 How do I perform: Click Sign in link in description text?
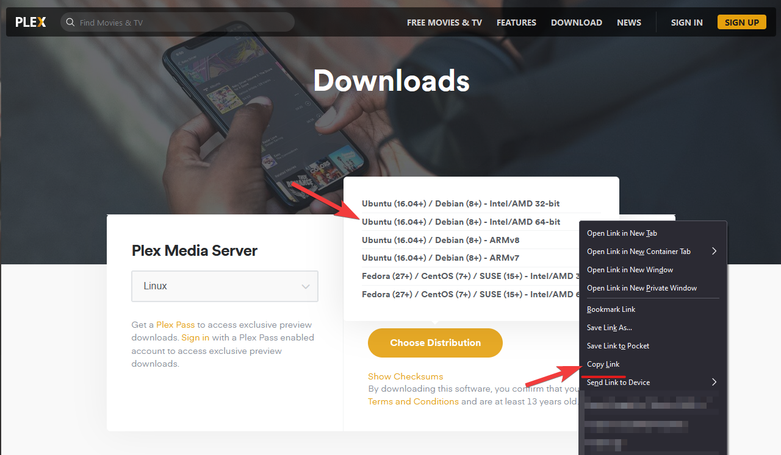[x=195, y=337]
